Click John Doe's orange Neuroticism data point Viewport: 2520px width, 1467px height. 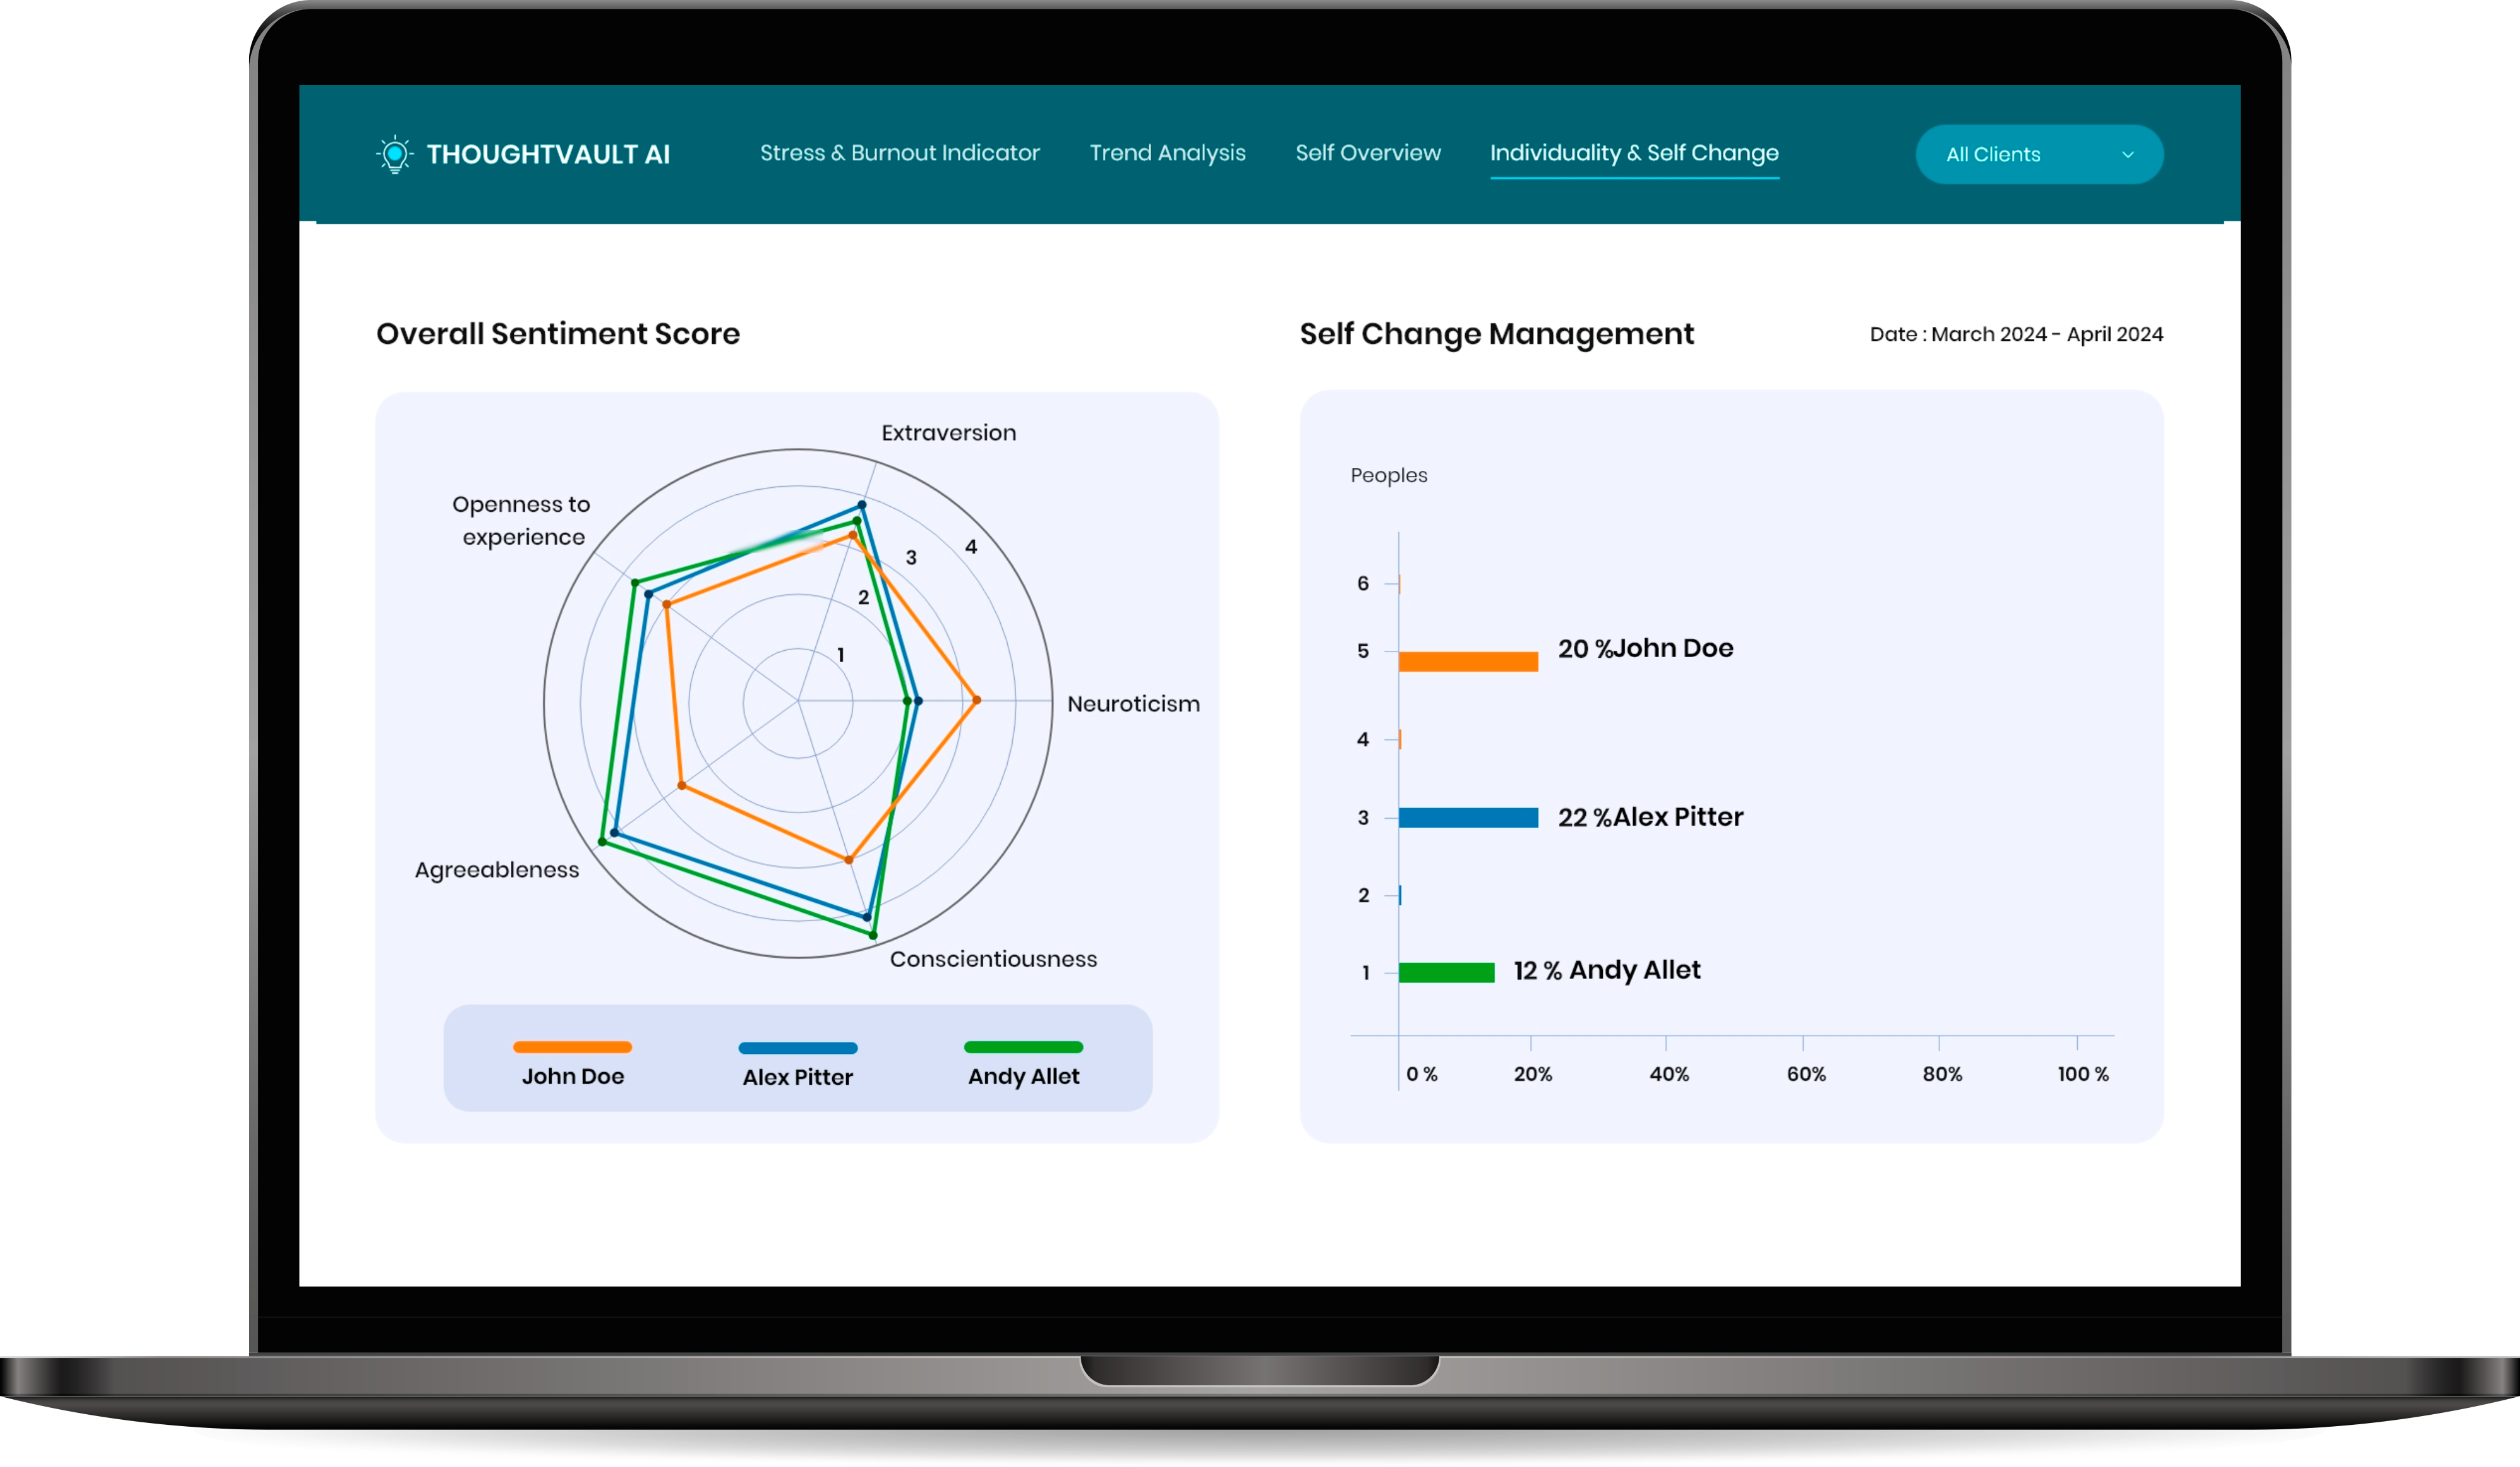(976, 700)
